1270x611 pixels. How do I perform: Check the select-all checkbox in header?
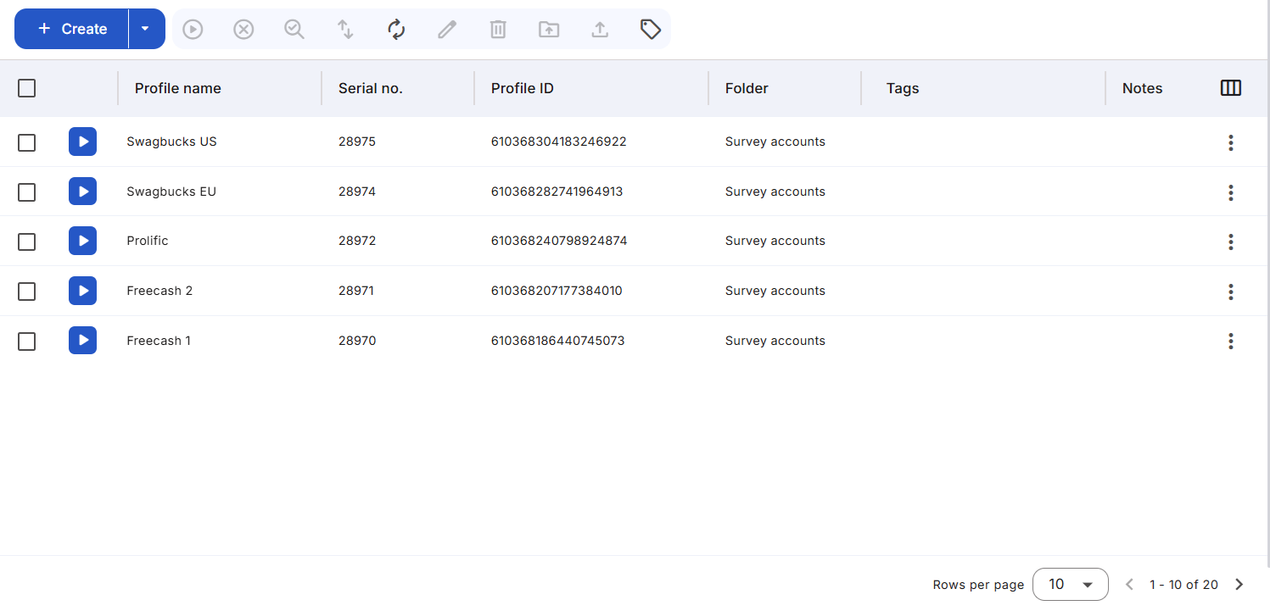pos(26,87)
